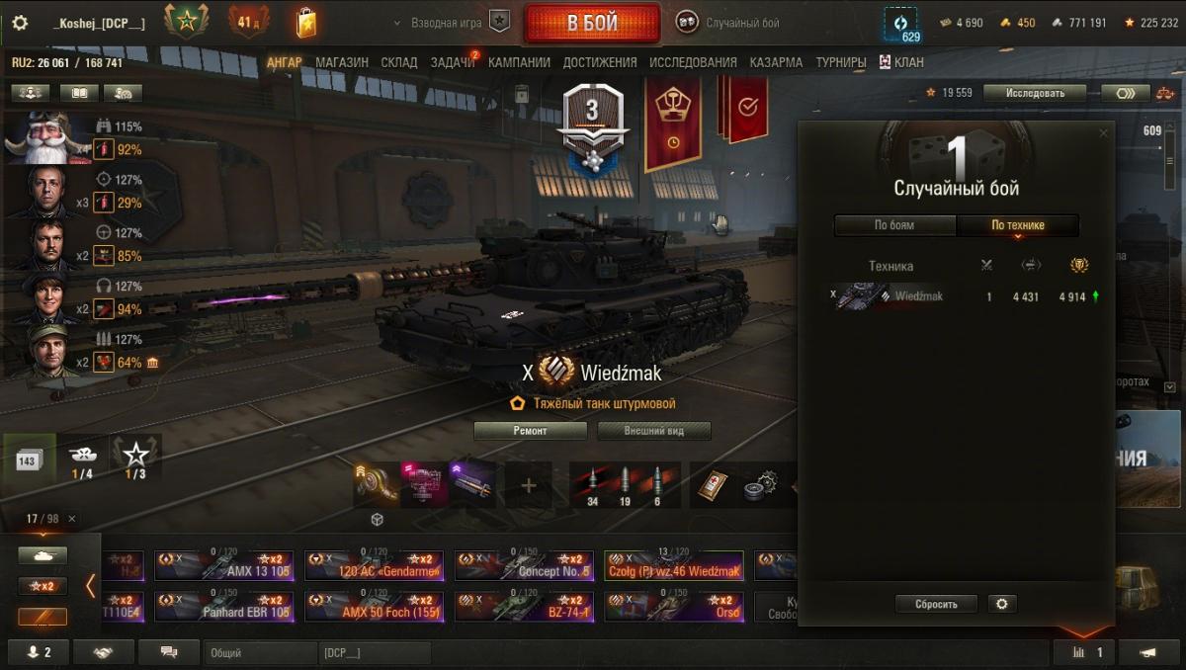Start battle with the В БОЙ button

[x=592, y=23]
